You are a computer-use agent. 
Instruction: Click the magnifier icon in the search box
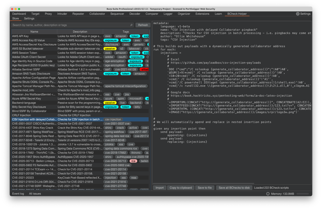coord(131,25)
